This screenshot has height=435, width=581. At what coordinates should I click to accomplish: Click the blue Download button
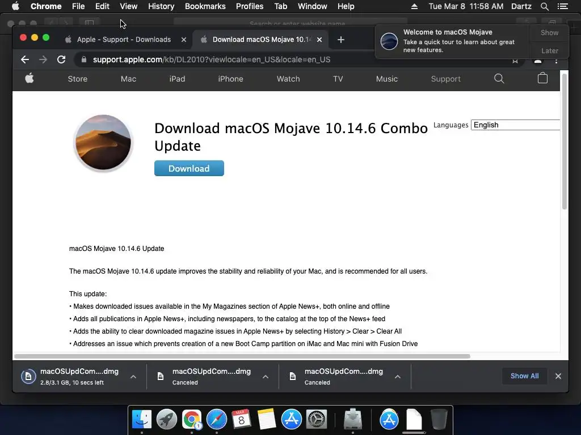point(189,168)
